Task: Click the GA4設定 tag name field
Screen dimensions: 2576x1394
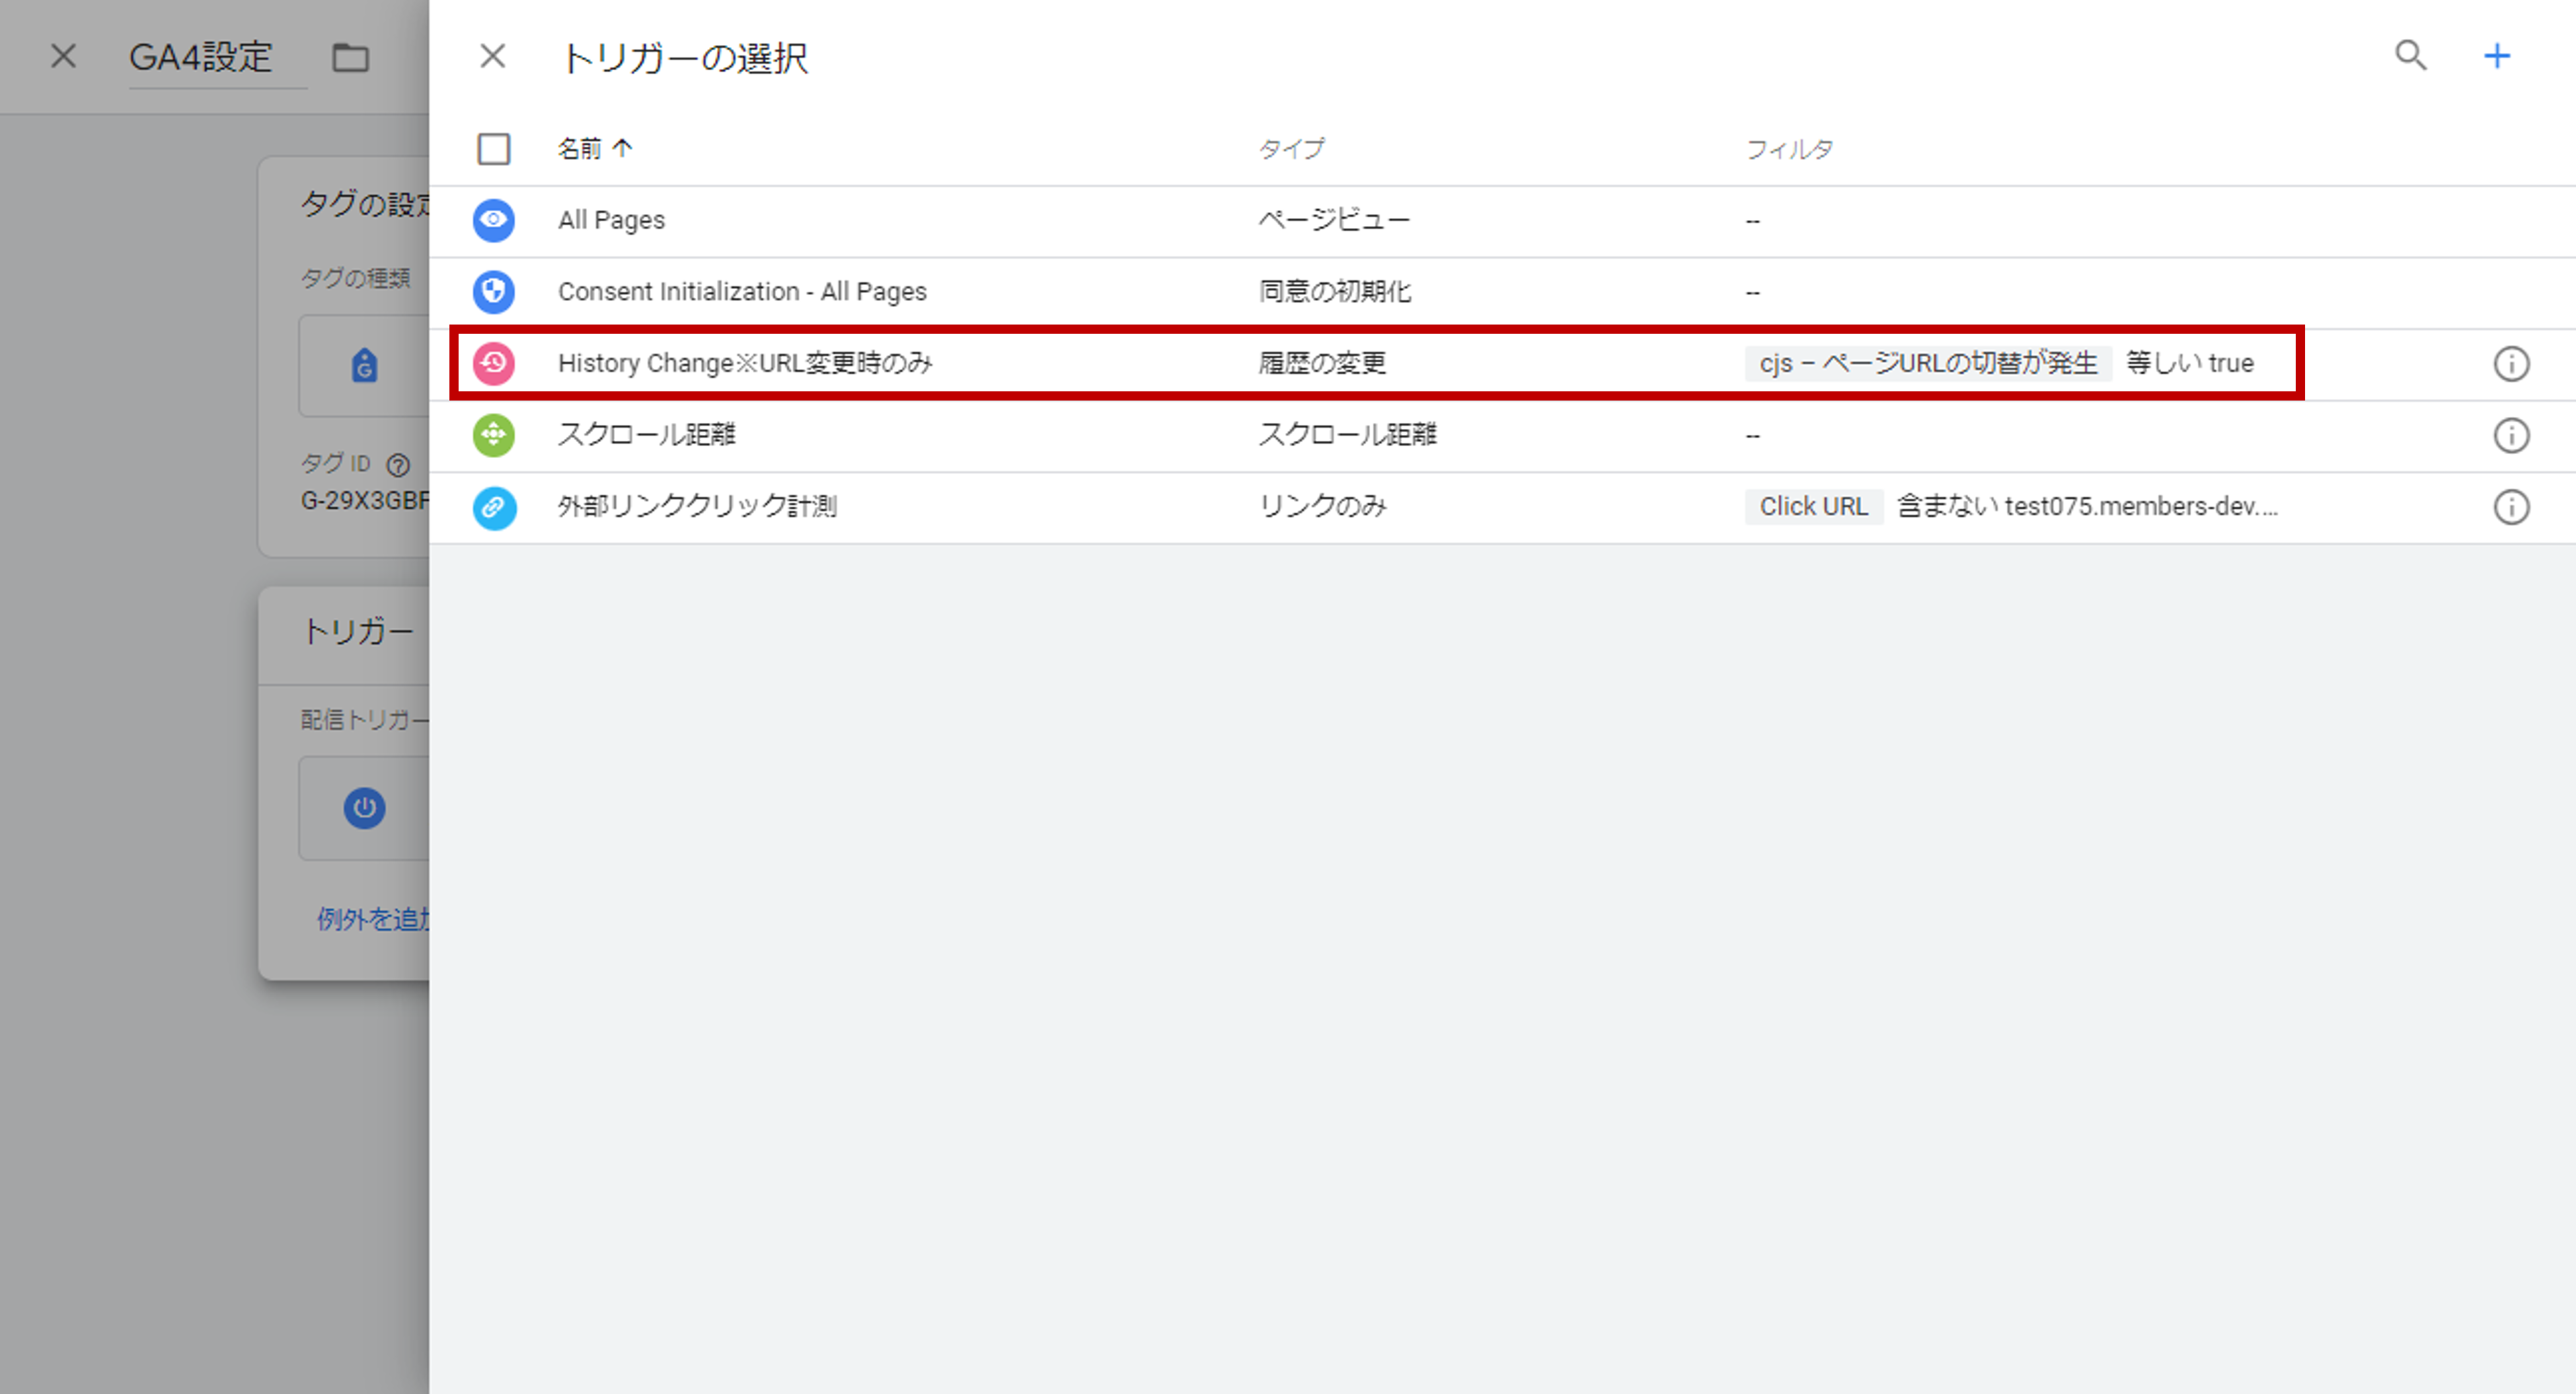Action: (201, 57)
